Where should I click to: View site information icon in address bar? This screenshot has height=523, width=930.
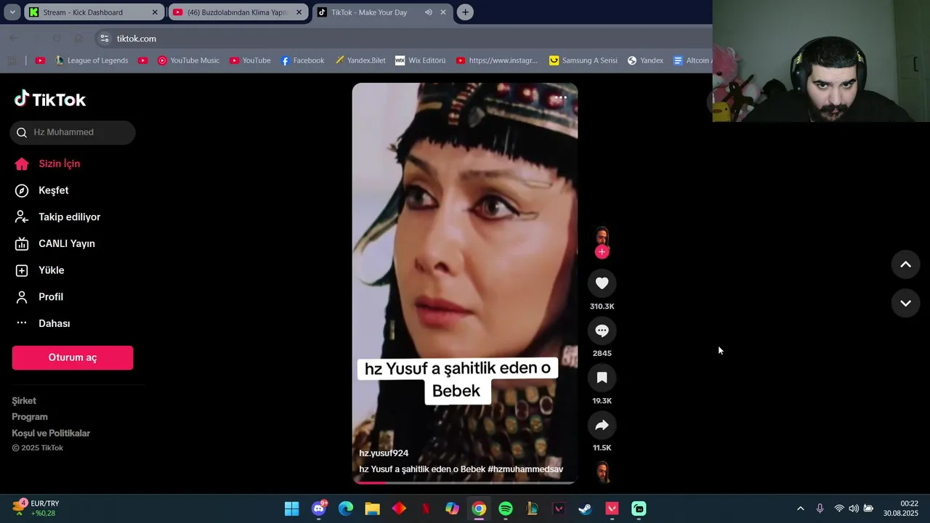(x=104, y=38)
